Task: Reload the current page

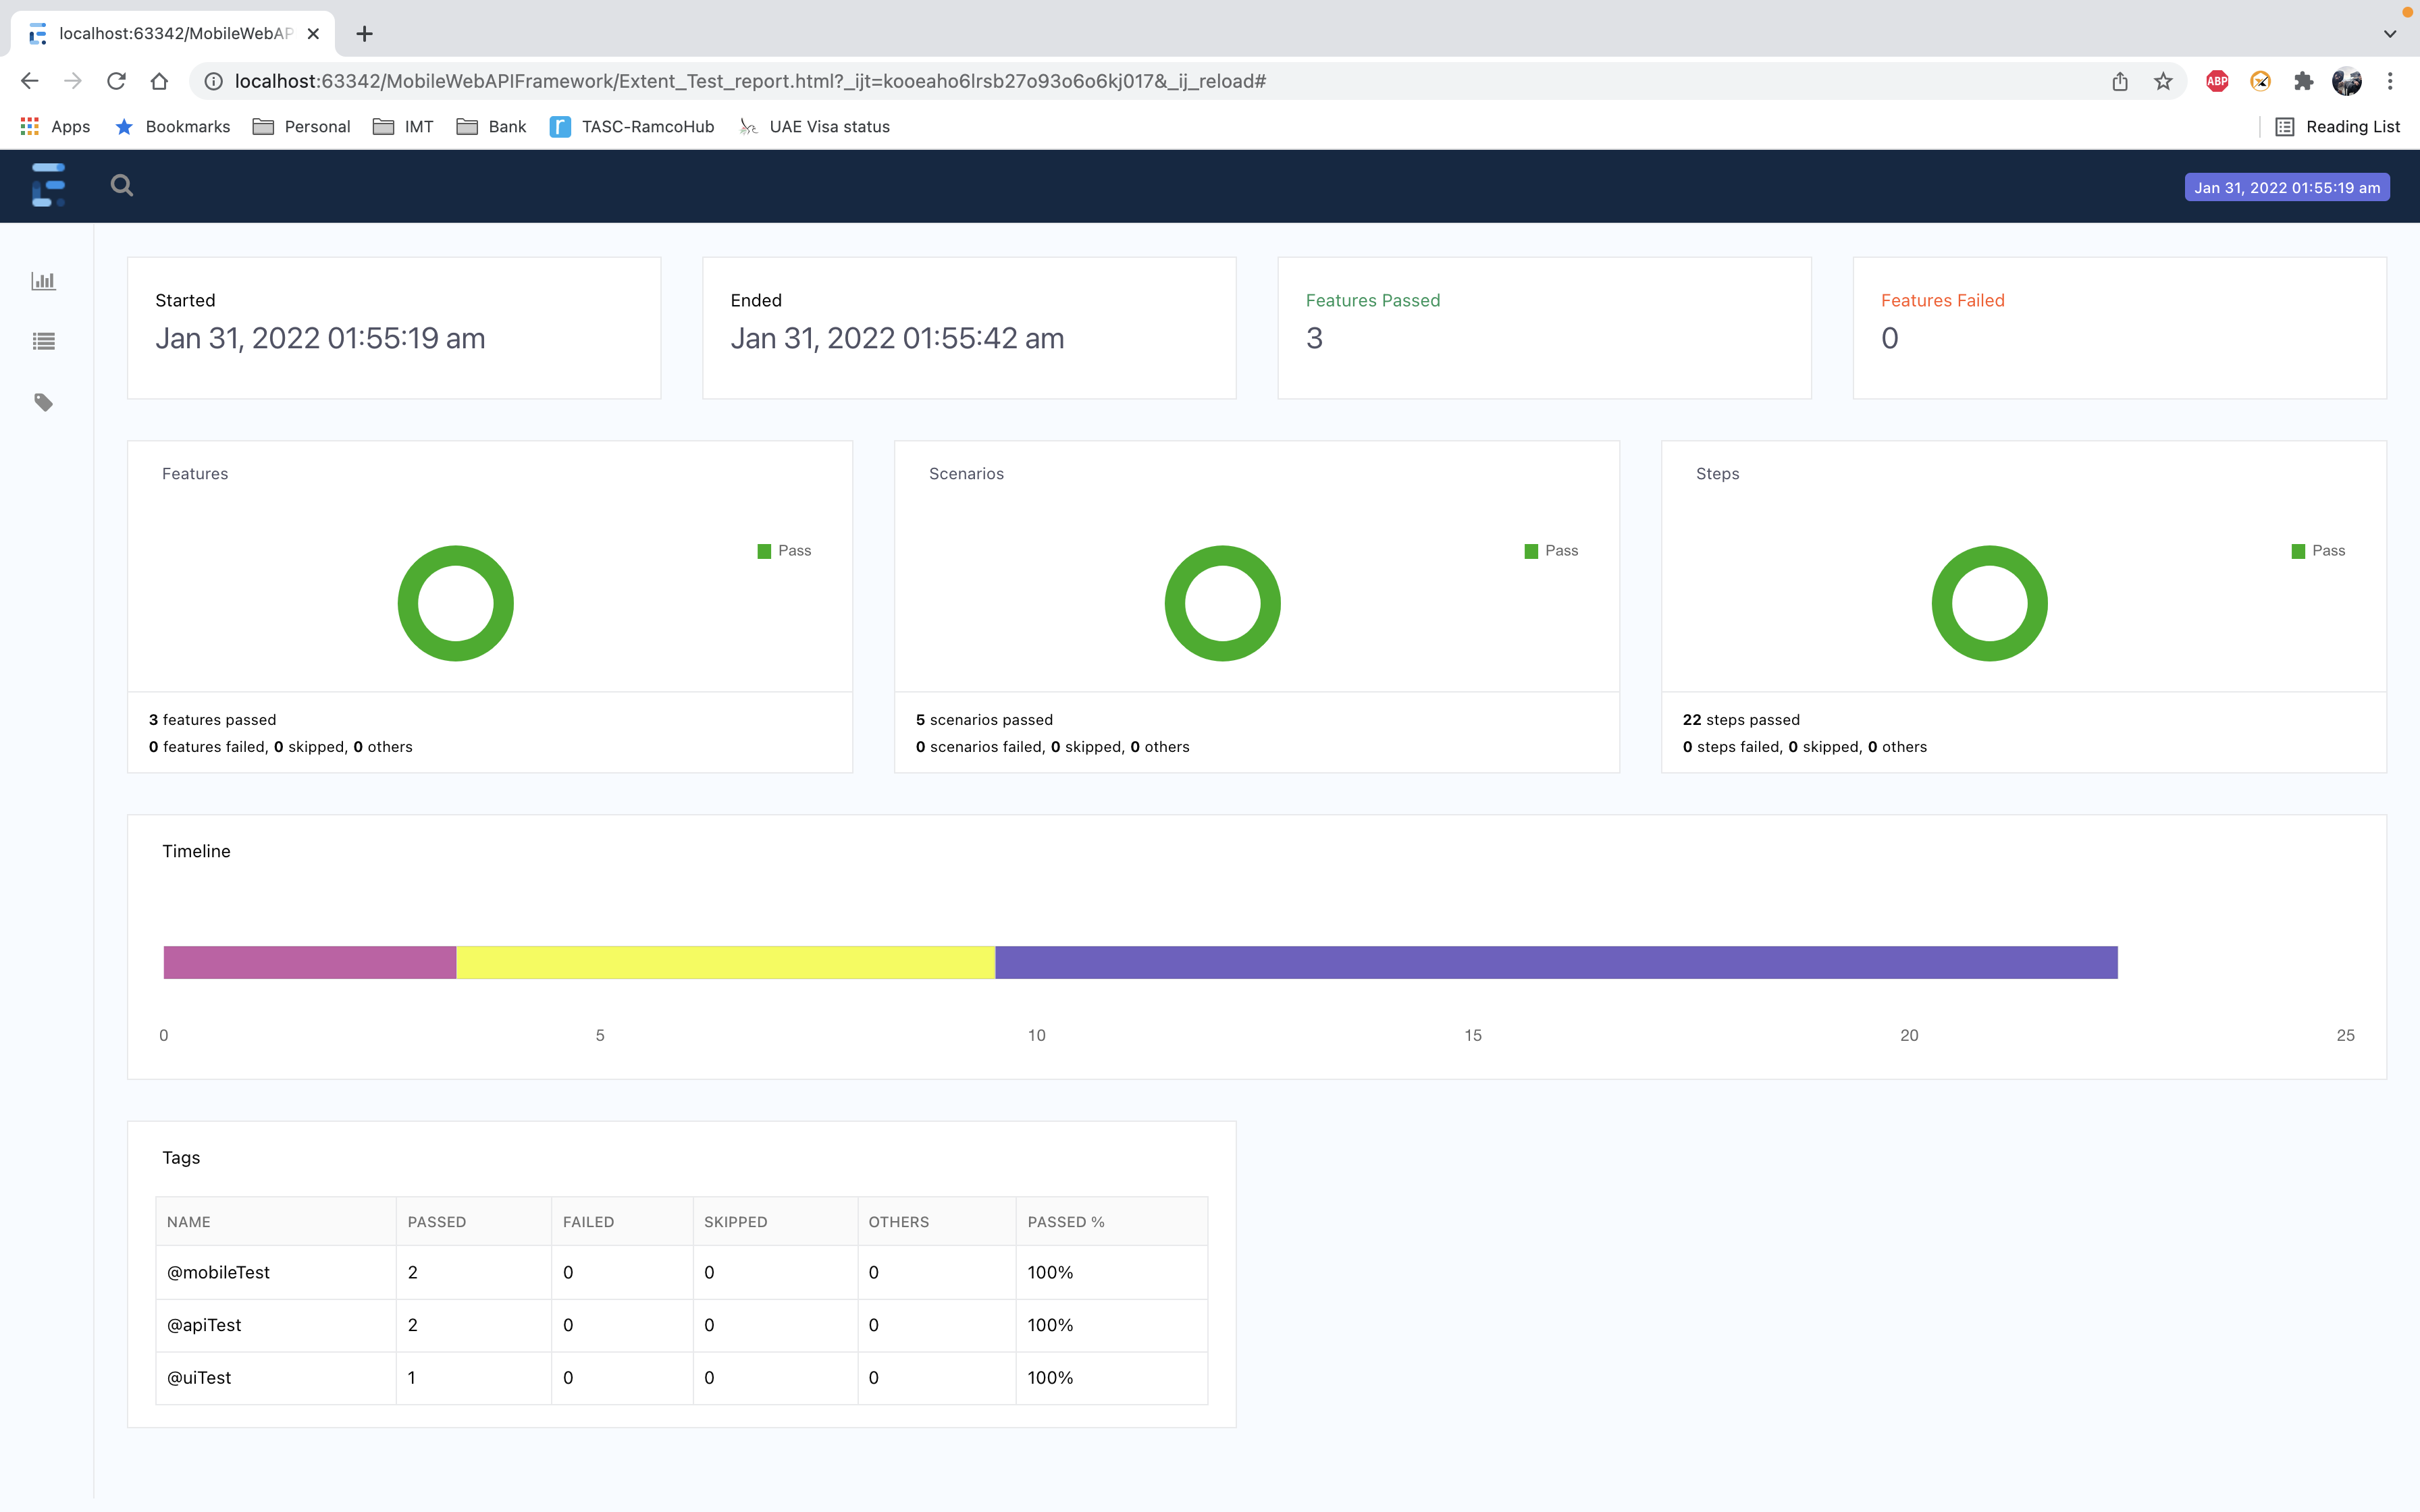Action: tap(116, 81)
